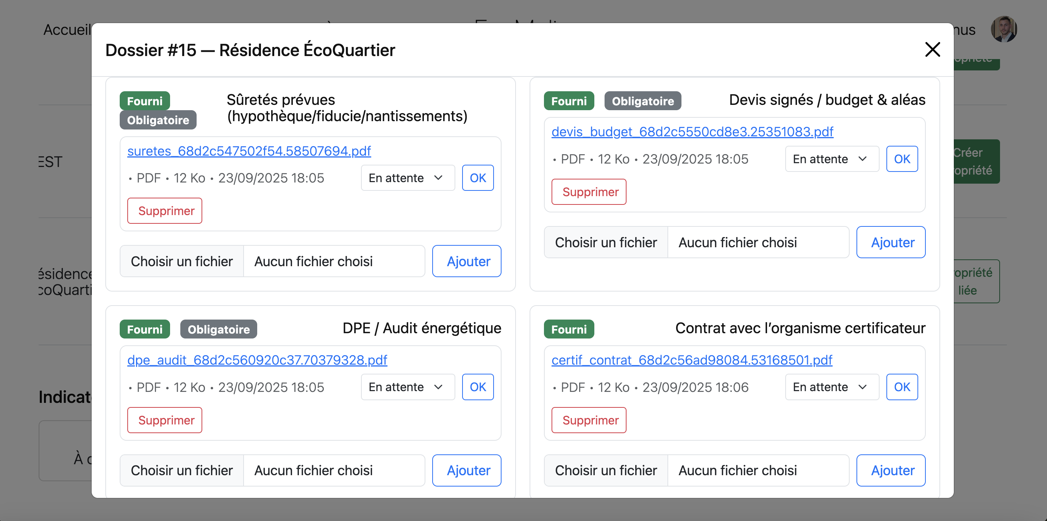
Task: Delete the suretes PDF with Supprimer
Action: [x=165, y=211]
